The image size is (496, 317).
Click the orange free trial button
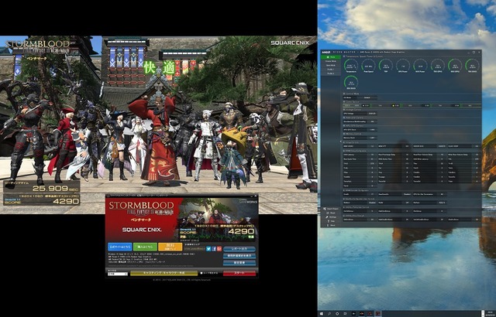[170, 247]
